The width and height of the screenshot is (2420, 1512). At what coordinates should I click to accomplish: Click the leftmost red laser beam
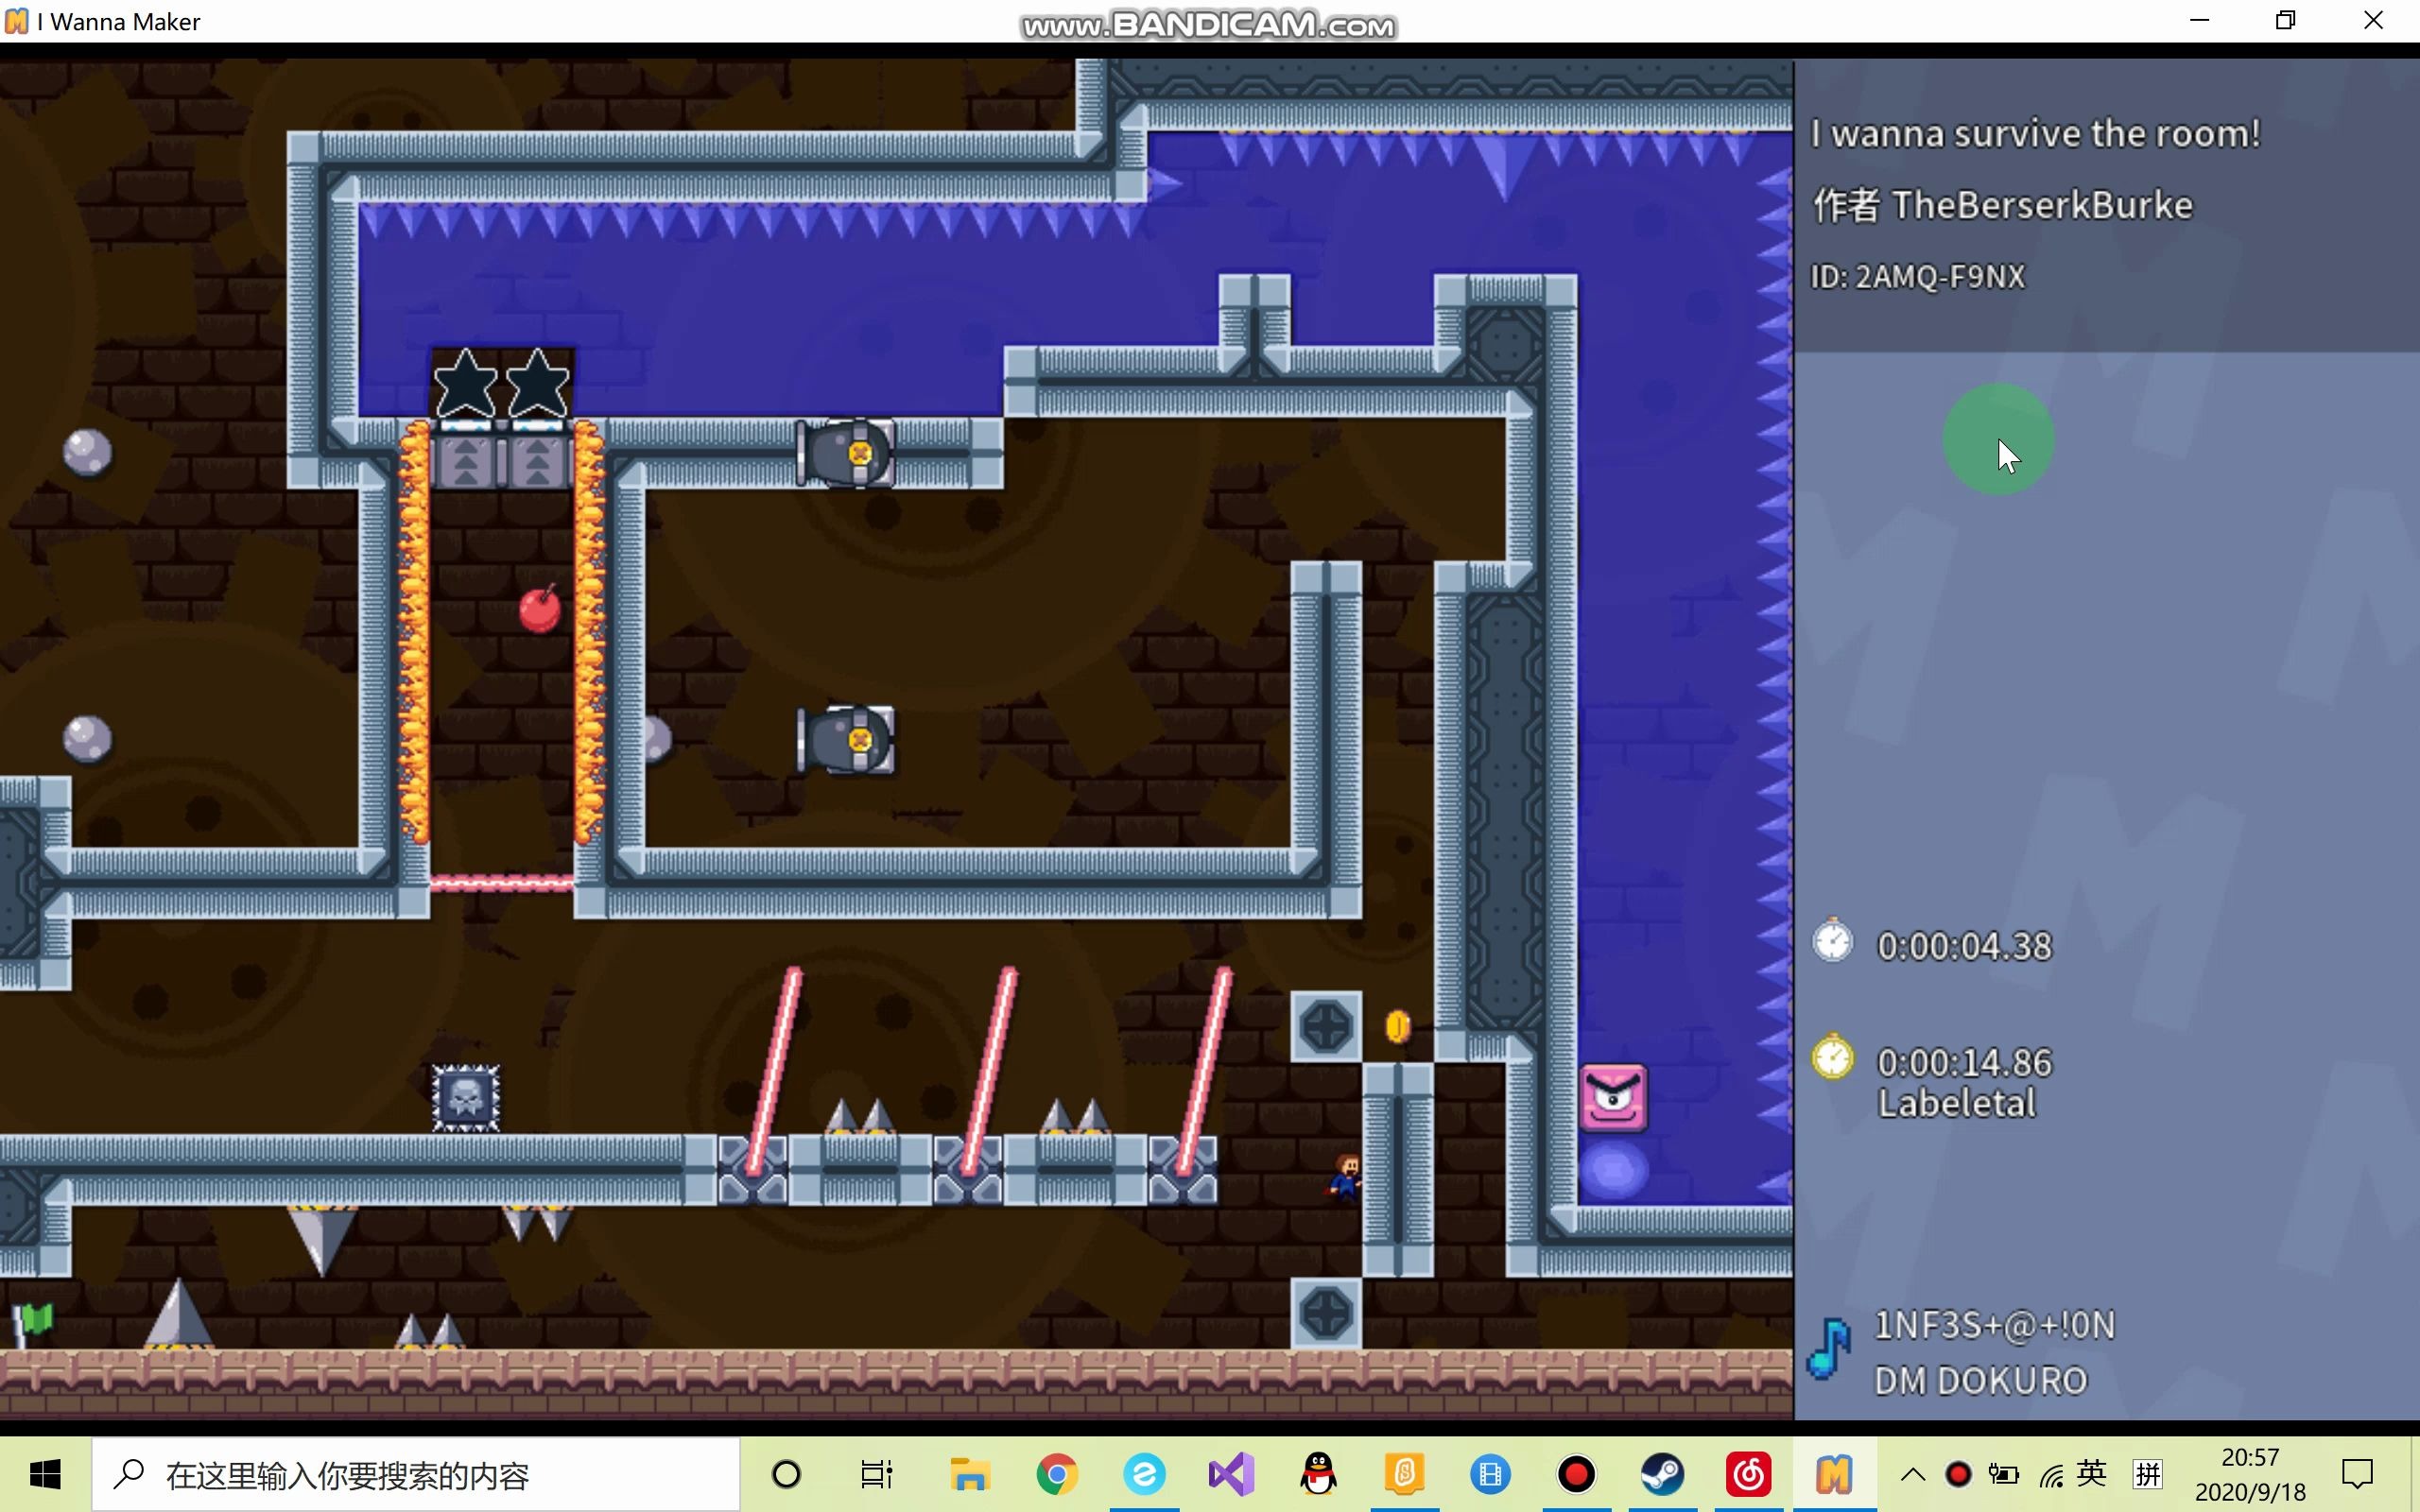pyautogui.click(x=773, y=1070)
